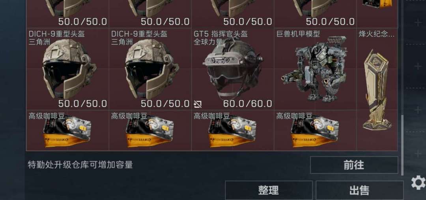Click the 整理 sort button
Viewport: 426px width, 200px height.
pyautogui.click(x=269, y=190)
